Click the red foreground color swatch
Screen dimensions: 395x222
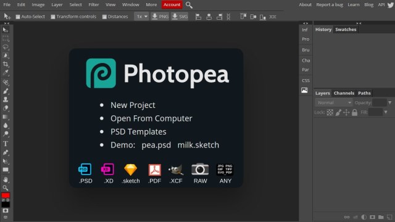coord(6,195)
